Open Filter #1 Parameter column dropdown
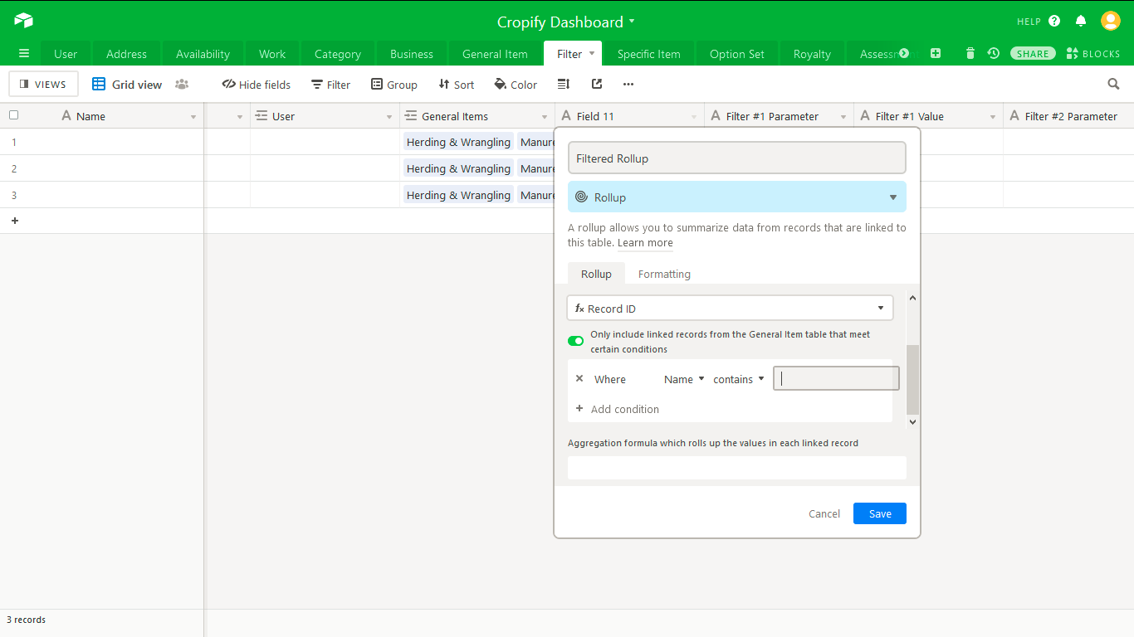Viewport: 1134px width, 637px height. tap(843, 117)
